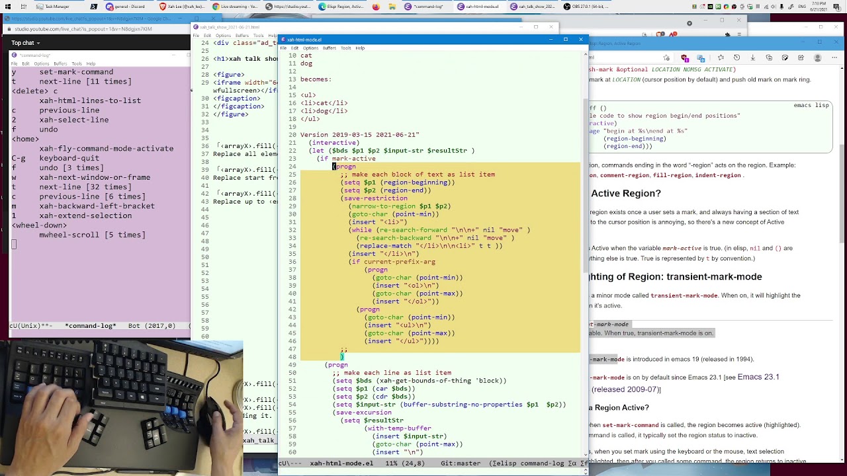This screenshot has width=847, height=476.
Task: Open Edge Collections toolbar icon
Action: 768,58
